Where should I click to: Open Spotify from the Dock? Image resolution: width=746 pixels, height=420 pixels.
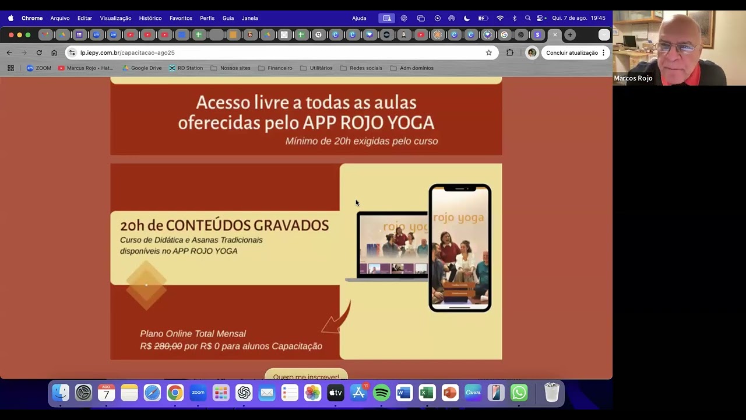[381, 393]
